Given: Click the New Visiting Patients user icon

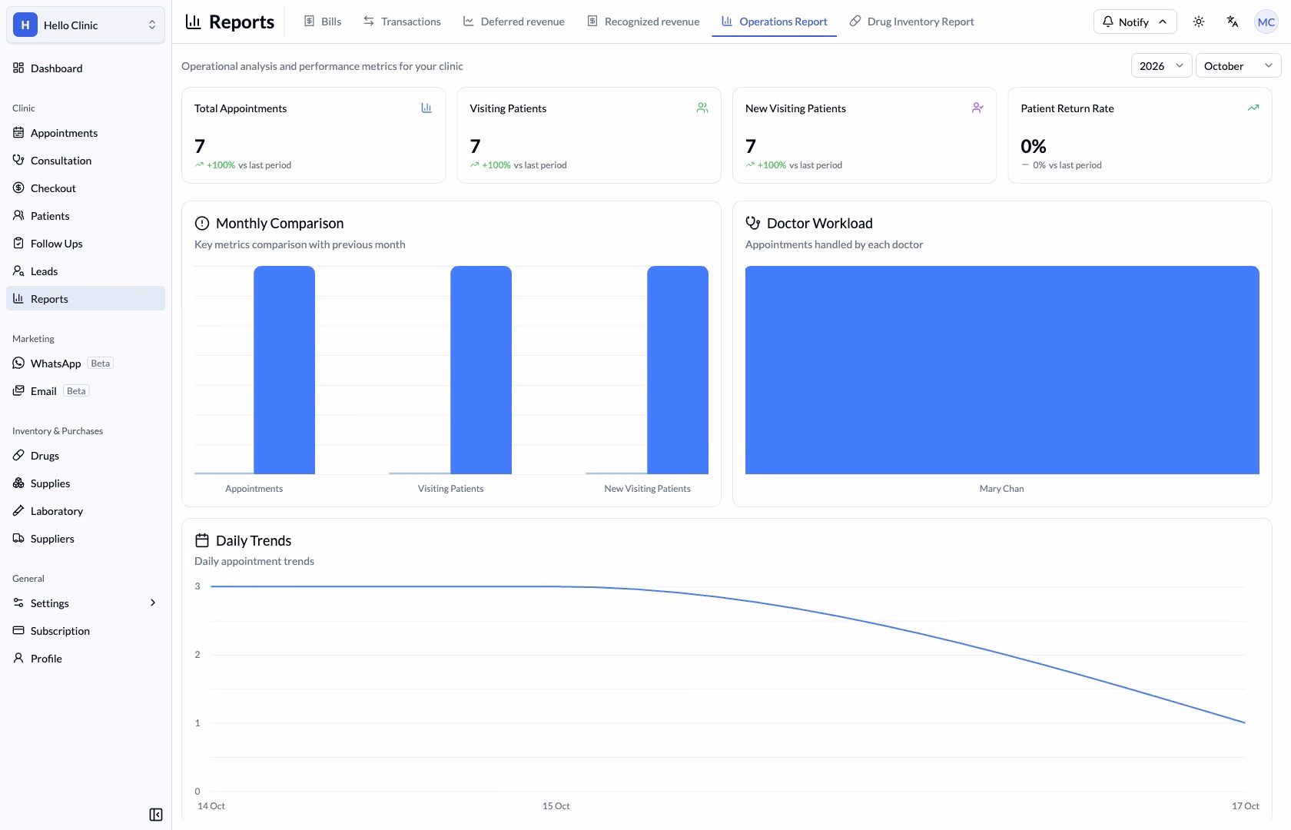Looking at the screenshot, I should (x=977, y=108).
